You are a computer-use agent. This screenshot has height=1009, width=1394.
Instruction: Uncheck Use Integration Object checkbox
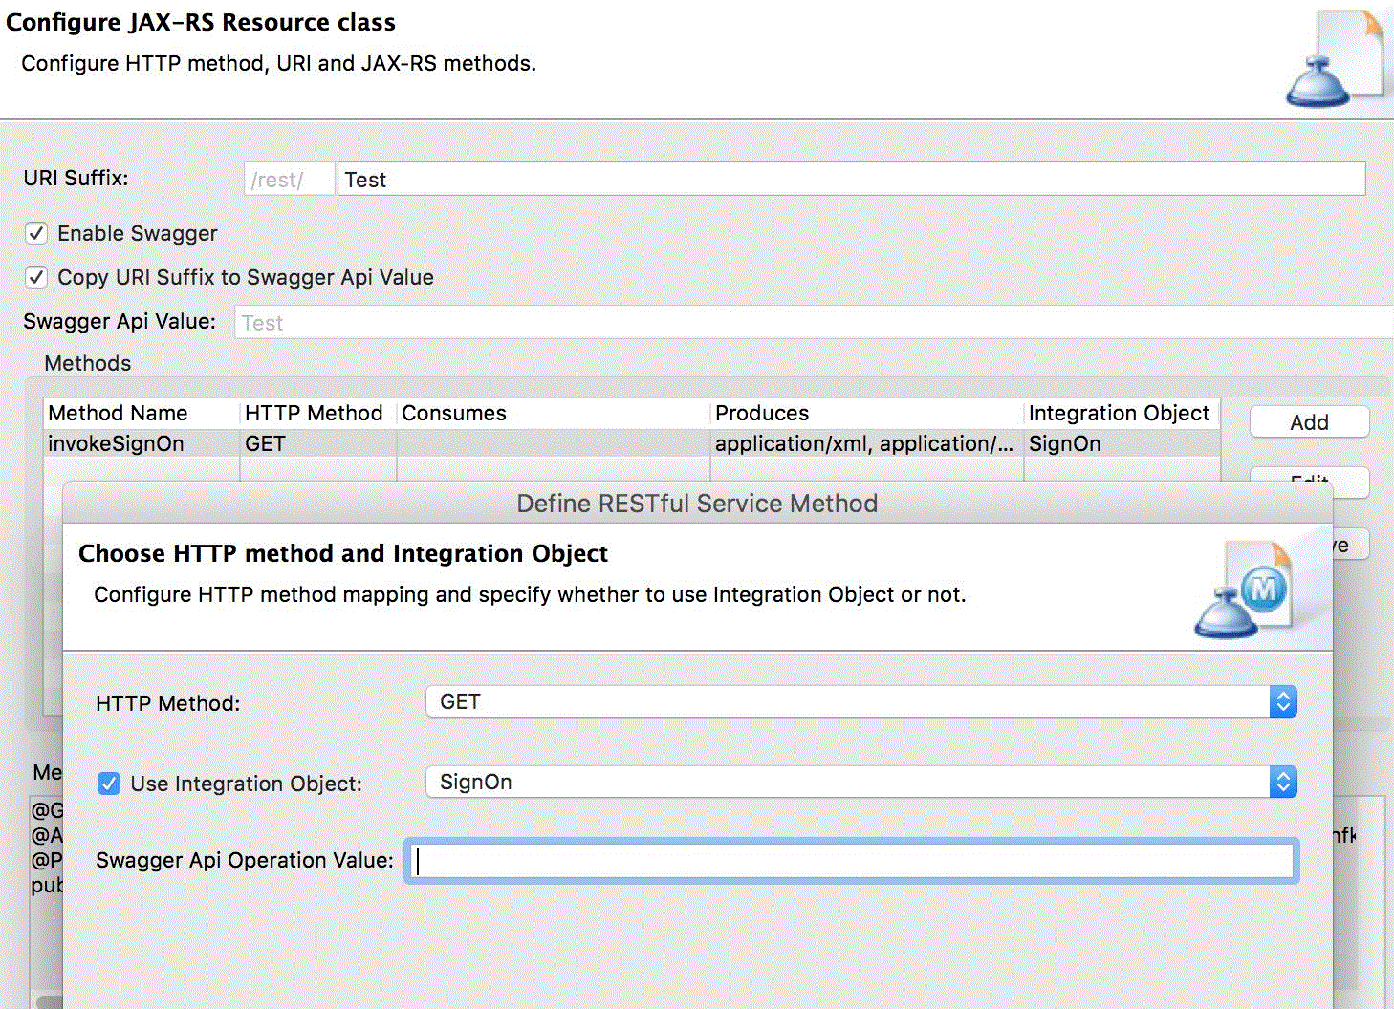pyautogui.click(x=109, y=784)
